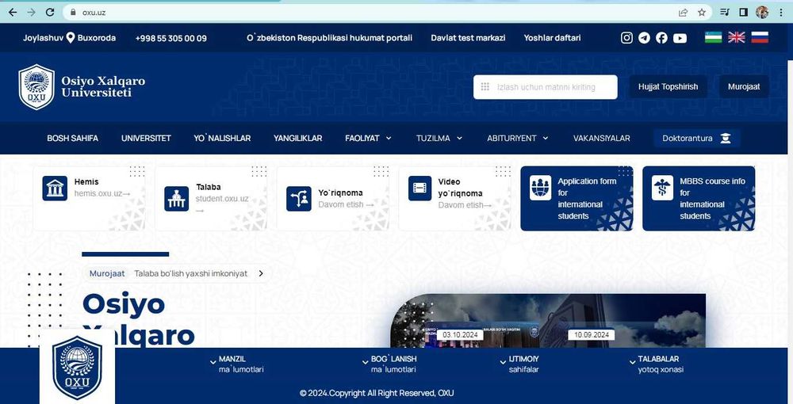Open the Davlat test markazi link
793x404 pixels.
click(x=468, y=38)
